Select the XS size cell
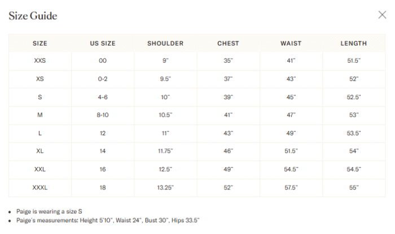 coord(40,79)
